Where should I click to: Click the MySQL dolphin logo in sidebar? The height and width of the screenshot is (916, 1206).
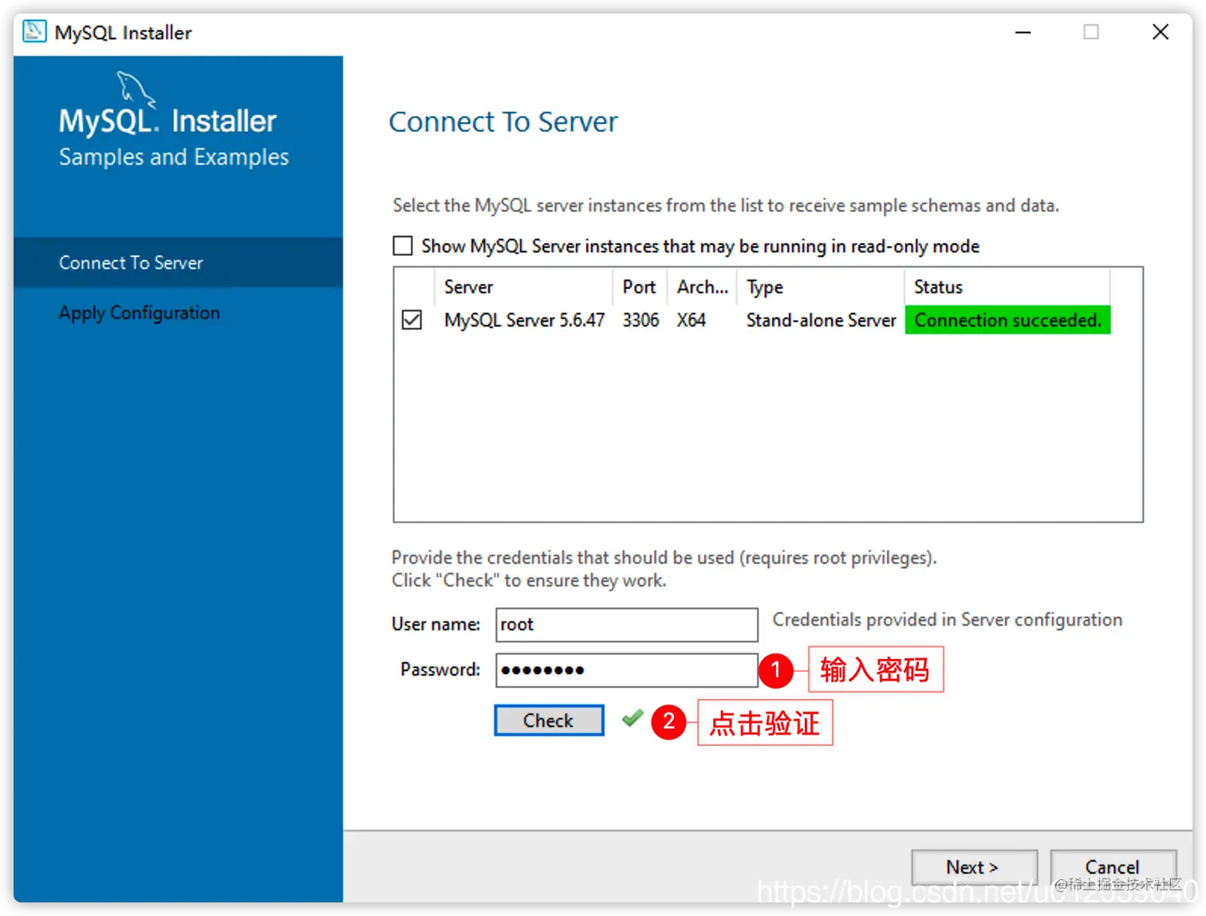click(x=136, y=89)
